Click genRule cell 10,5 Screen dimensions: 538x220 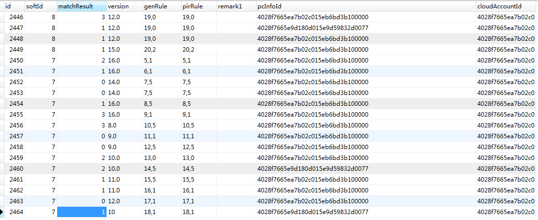(162, 126)
